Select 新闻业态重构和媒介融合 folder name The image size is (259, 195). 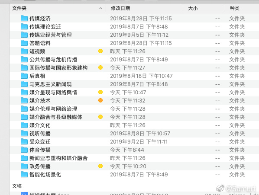pyautogui.click(x=58, y=158)
